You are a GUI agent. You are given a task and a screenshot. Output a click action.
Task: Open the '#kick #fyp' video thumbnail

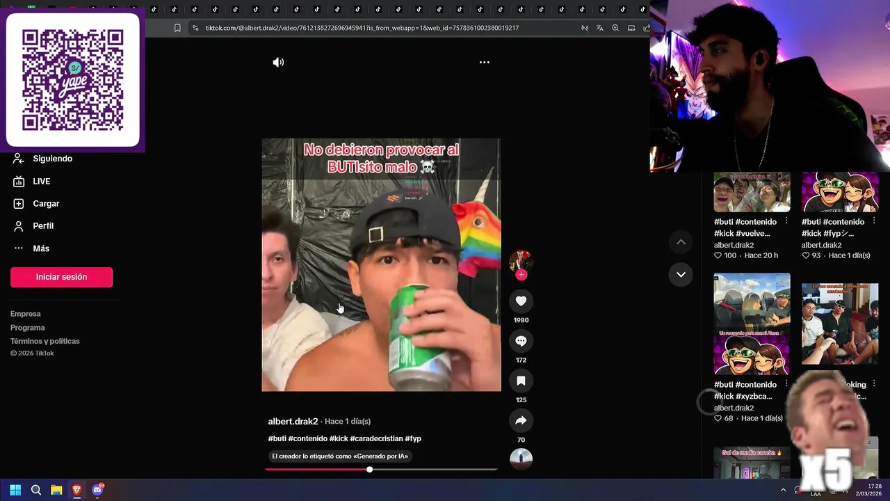pos(840,192)
